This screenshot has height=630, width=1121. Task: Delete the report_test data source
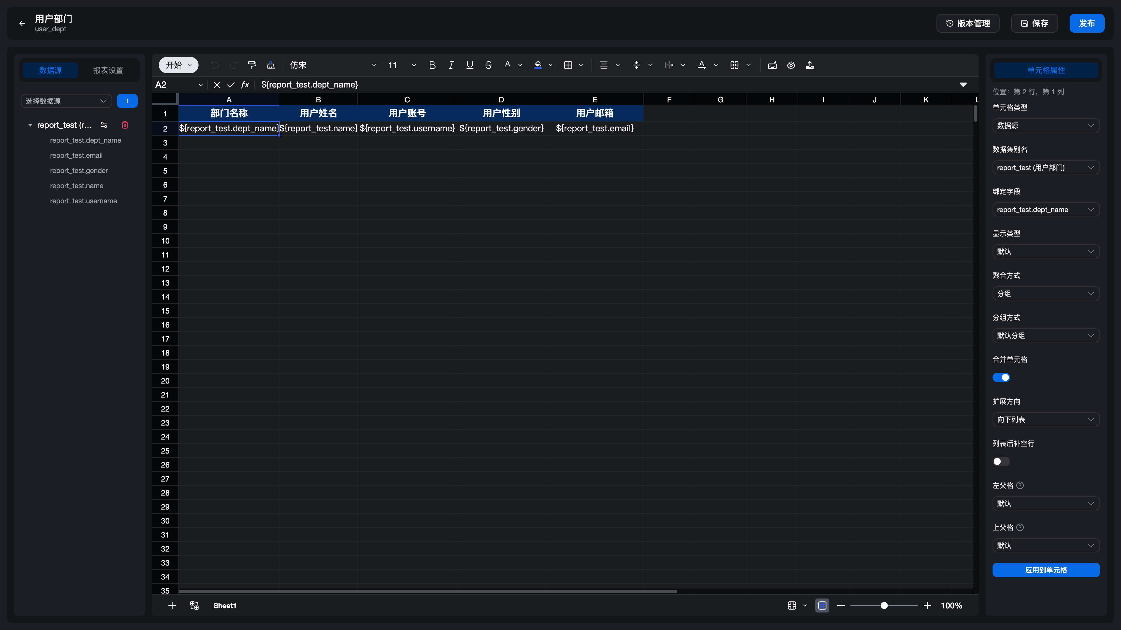pos(125,125)
